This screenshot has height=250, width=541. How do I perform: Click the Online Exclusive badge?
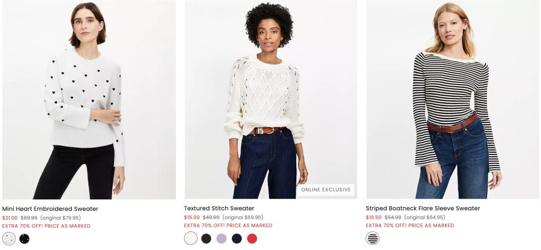click(326, 190)
